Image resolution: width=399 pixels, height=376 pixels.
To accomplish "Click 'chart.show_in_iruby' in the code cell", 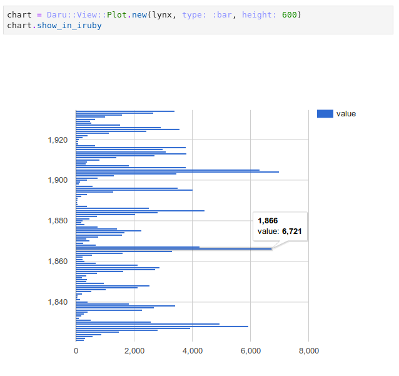I will click(54, 26).
